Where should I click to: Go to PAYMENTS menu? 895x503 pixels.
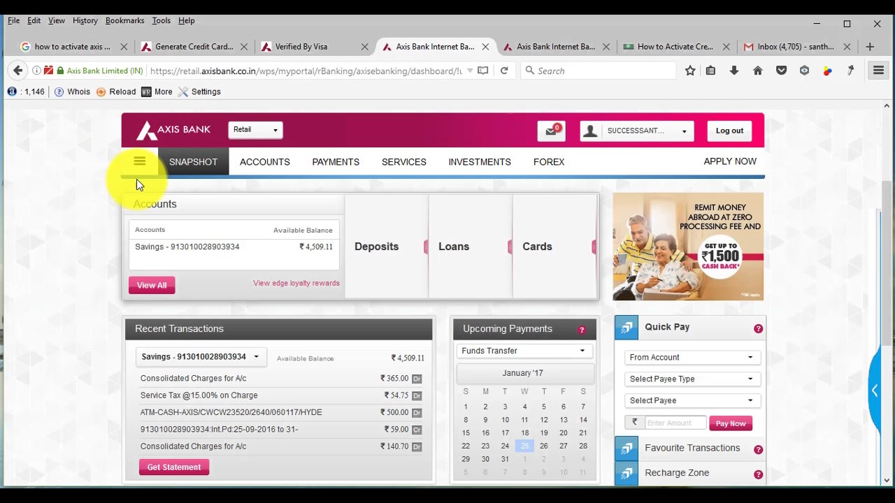coord(336,162)
